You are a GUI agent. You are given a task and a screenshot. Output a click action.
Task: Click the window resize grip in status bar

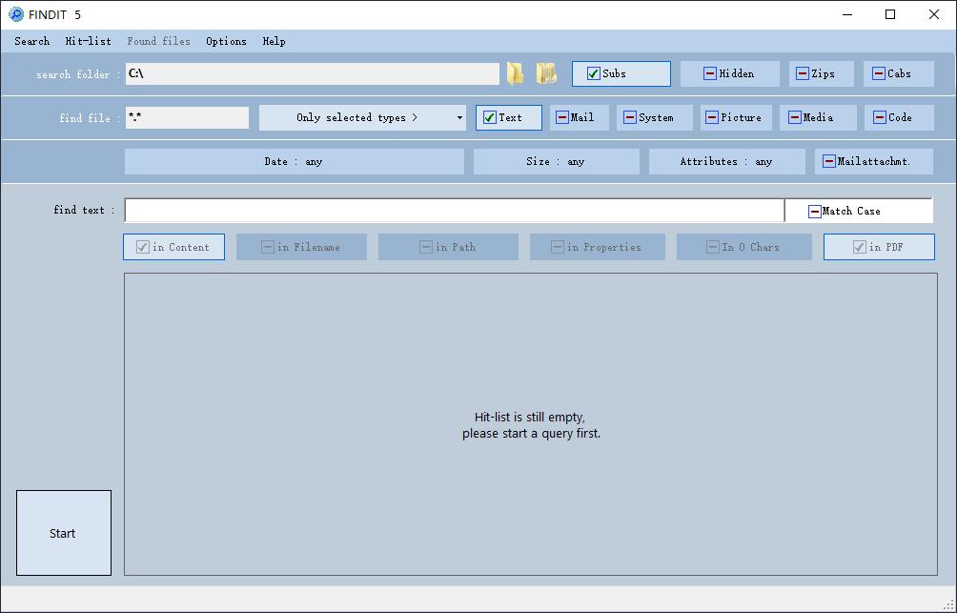947,603
